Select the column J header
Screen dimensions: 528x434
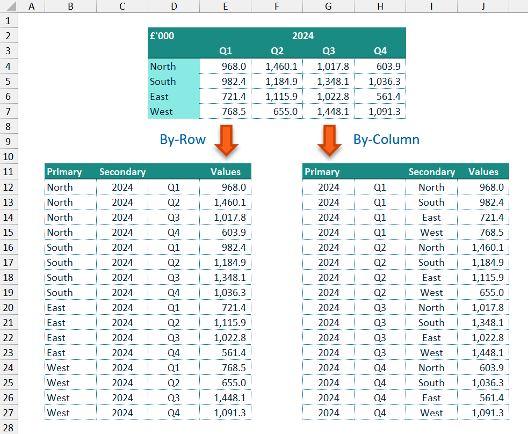tap(483, 6)
